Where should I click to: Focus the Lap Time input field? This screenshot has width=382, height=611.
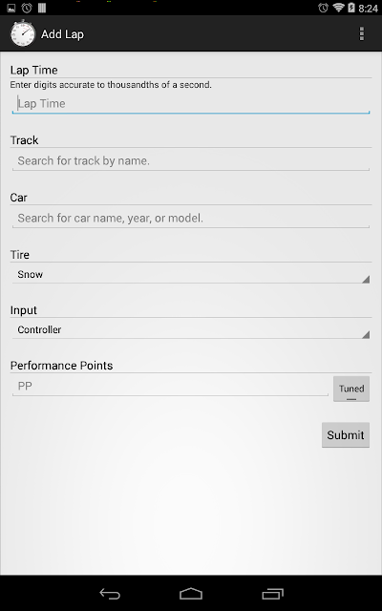coord(191,104)
